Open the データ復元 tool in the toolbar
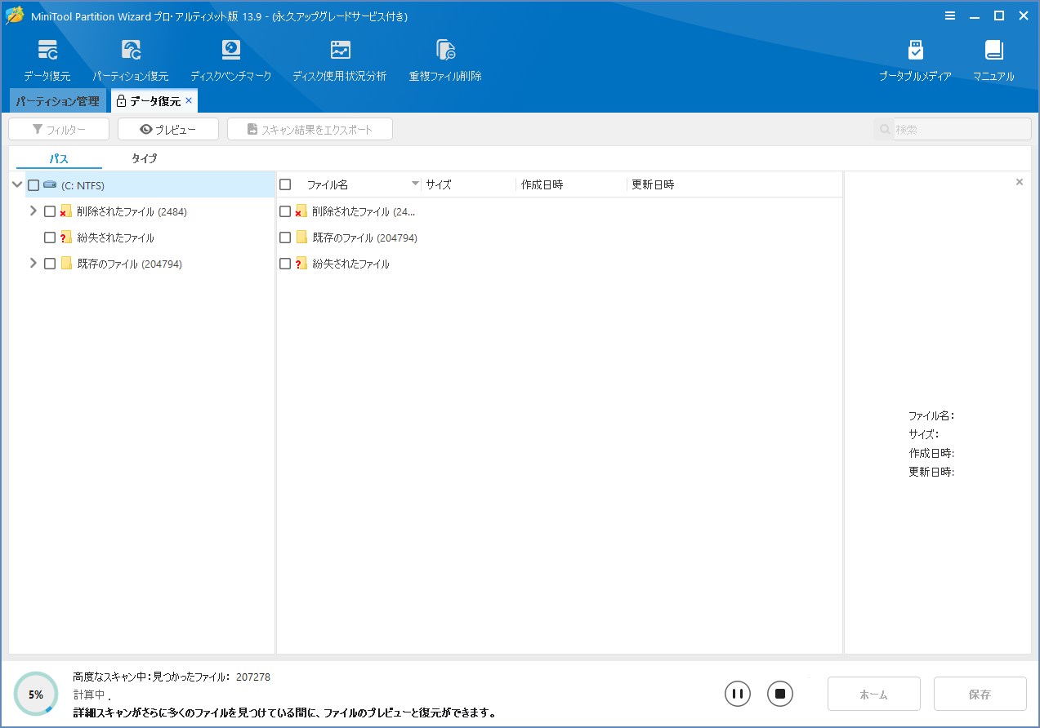Image resolution: width=1040 pixels, height=728 pixels. (47, 60)
